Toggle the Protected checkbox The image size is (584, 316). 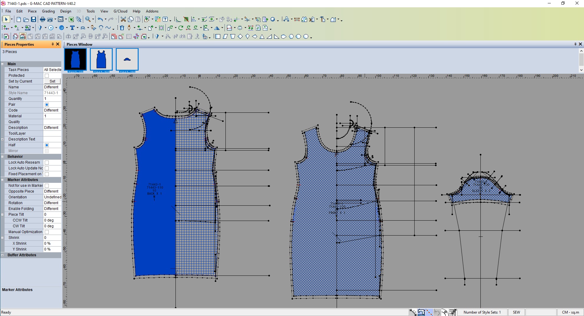[47, 76]
